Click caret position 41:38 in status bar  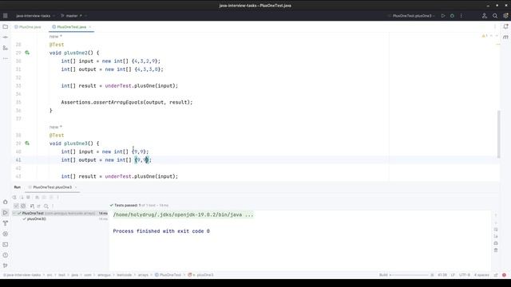tap(442, 275)
